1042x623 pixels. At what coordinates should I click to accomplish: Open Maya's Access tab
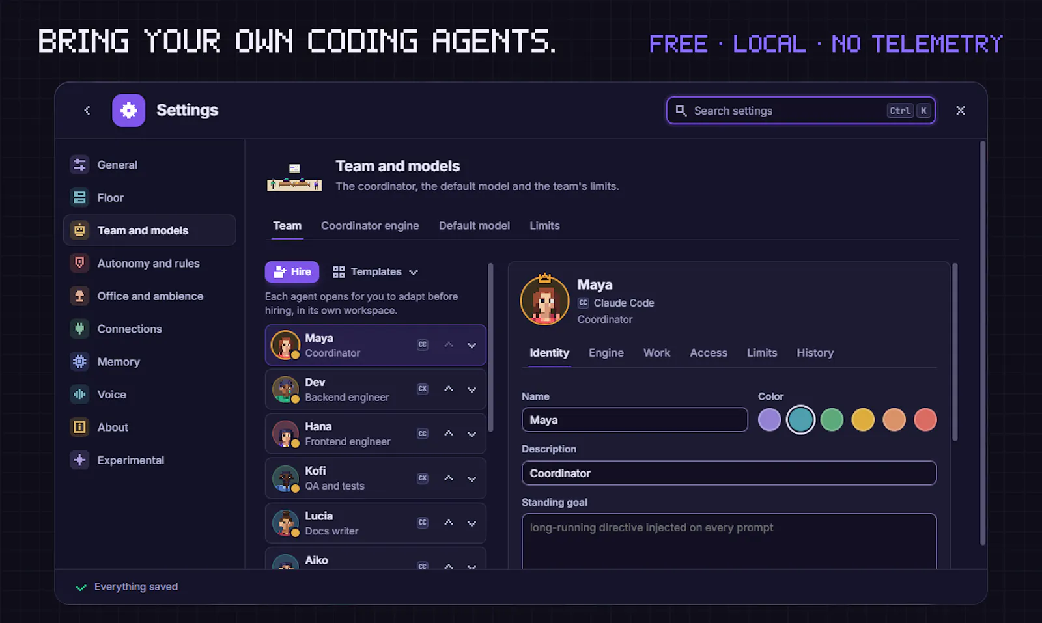[x=709, y=353]
